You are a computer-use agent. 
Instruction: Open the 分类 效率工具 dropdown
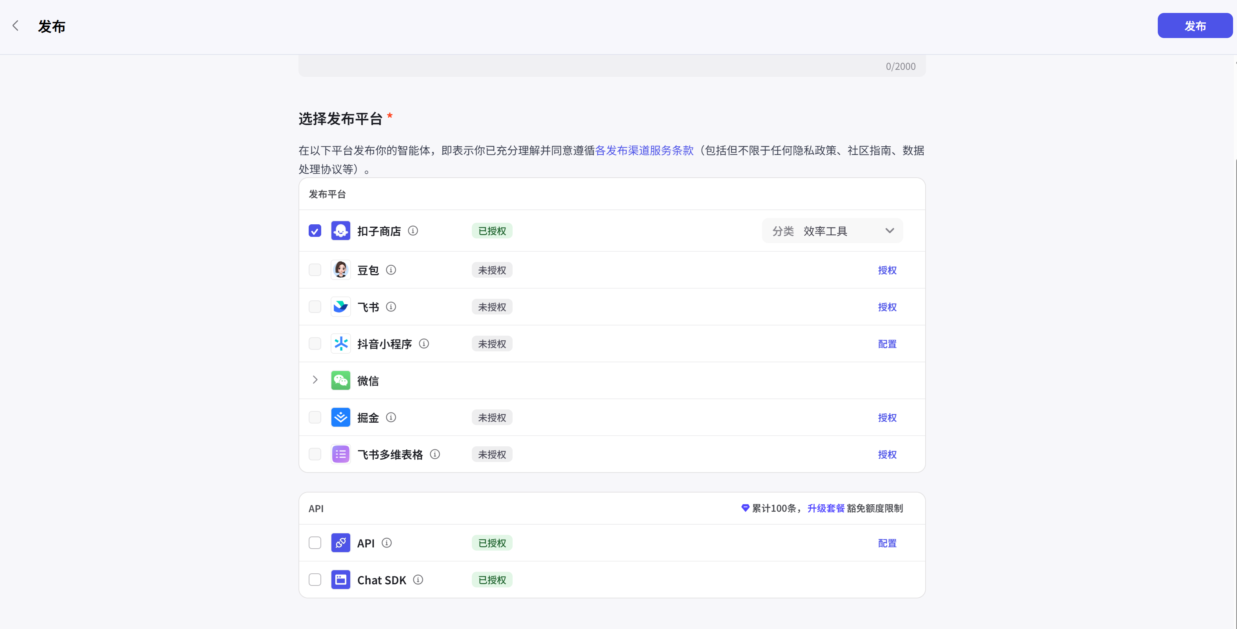click(832, 231)
